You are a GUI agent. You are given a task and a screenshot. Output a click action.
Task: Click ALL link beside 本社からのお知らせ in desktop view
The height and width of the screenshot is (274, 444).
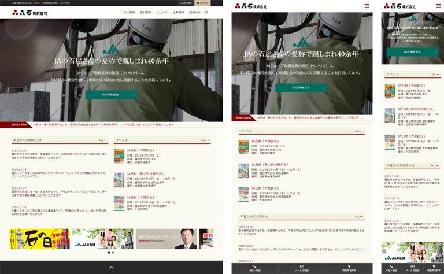(102, 140)
